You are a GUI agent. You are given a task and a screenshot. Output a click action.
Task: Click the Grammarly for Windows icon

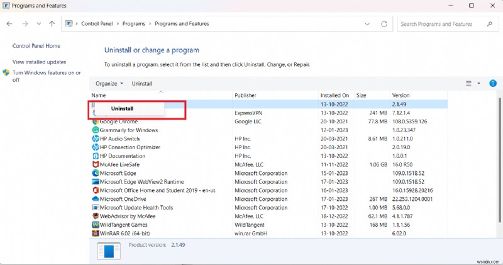click(96, 130)
